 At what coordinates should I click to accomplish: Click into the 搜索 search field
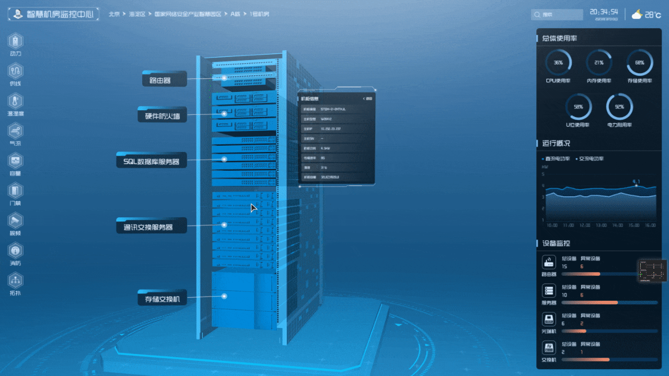point(557,15)
